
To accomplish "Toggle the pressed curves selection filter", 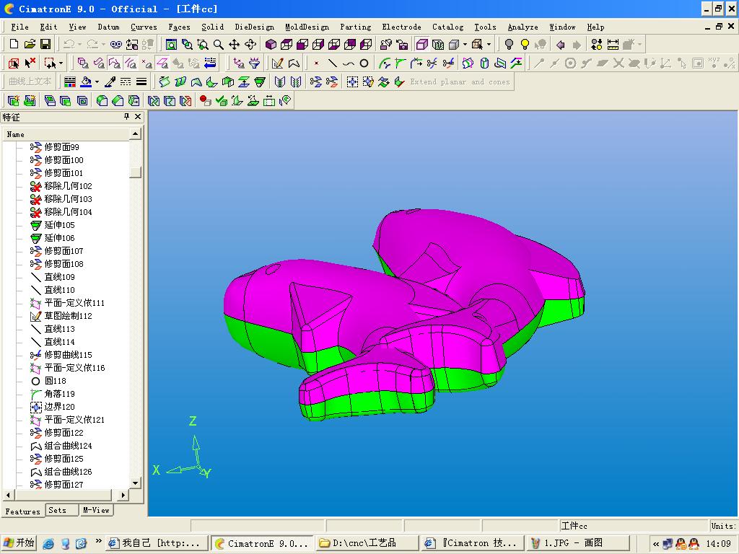I will pos(131,63).
